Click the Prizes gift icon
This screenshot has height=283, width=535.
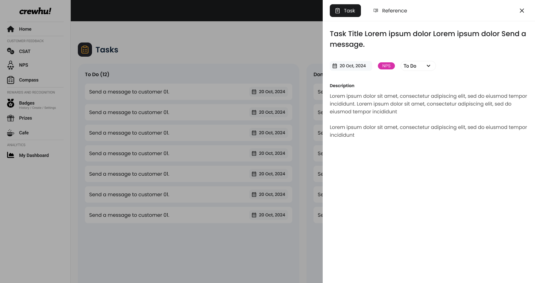[x=11, y=118]
